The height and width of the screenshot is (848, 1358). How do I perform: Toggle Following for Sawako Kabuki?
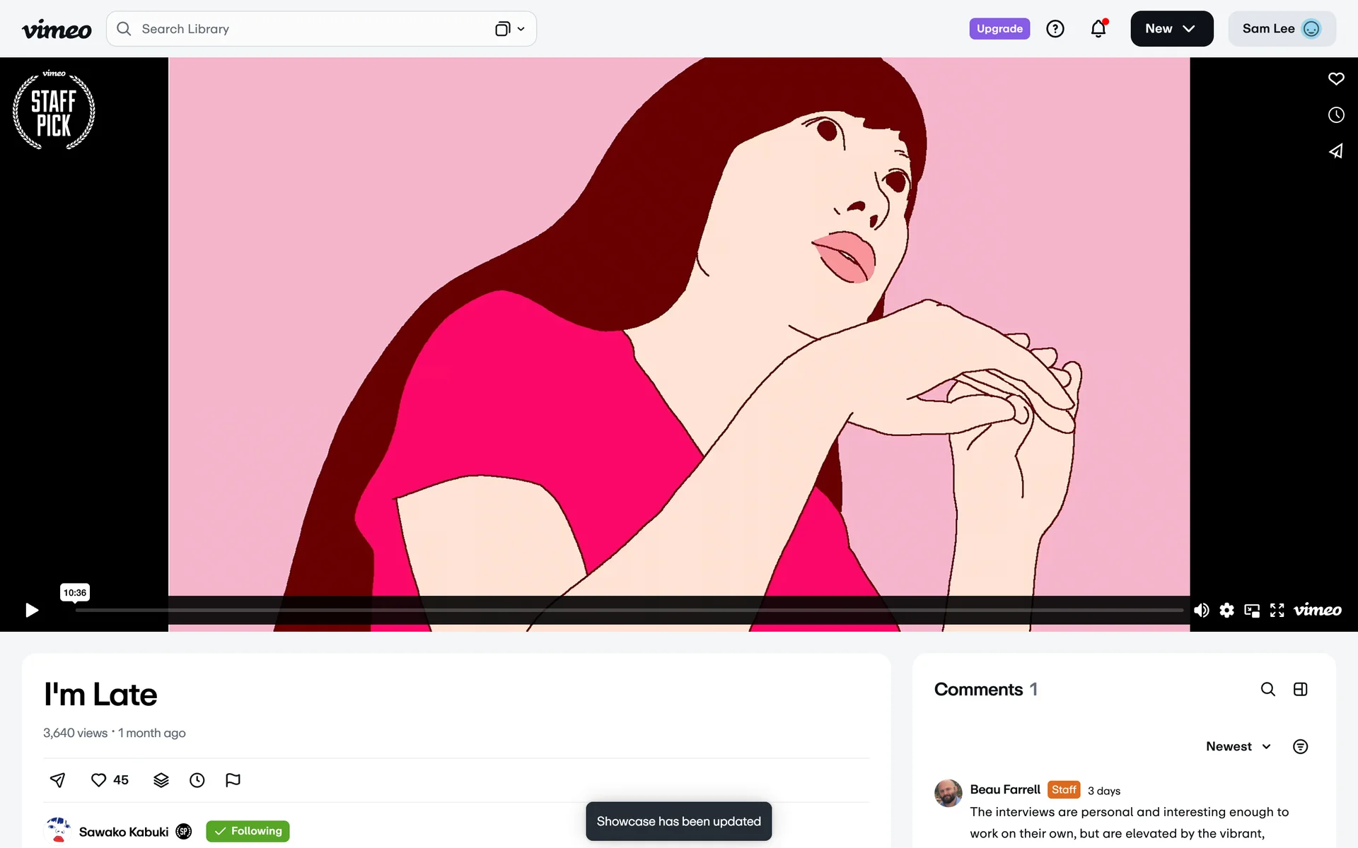pos(248,831)
